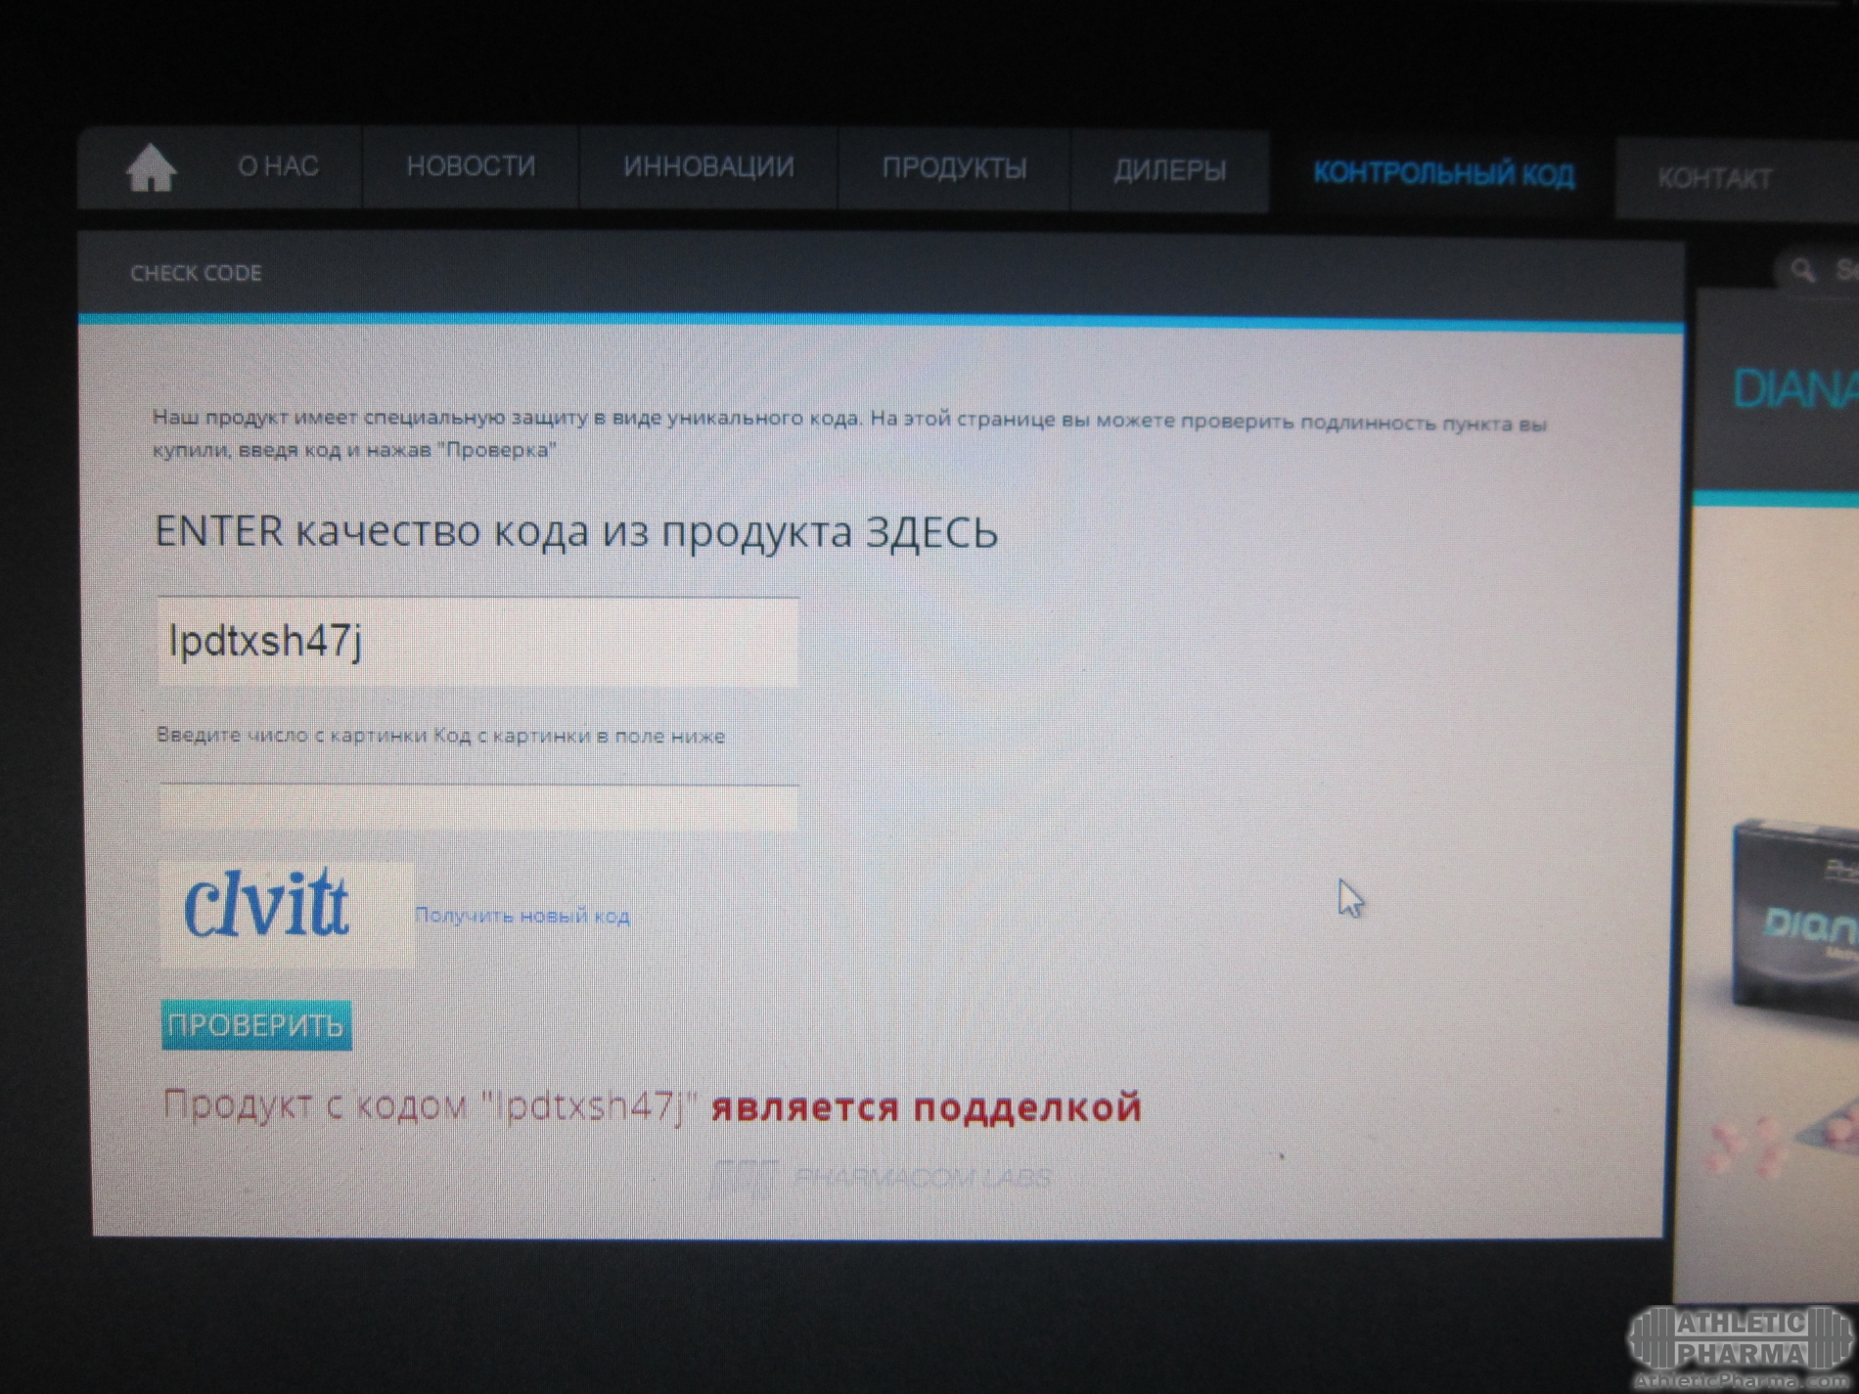
Task: Focus the product code field with 'lpdtxsh47j'
Action: coord(477,642)
